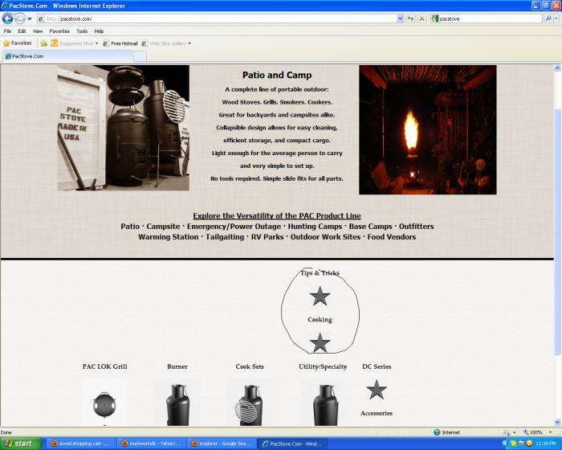The height and width of the screenshot is (450, 562).
Task: Open the Web Slice Gallery dropdown
Action: (x=166, y=43)
